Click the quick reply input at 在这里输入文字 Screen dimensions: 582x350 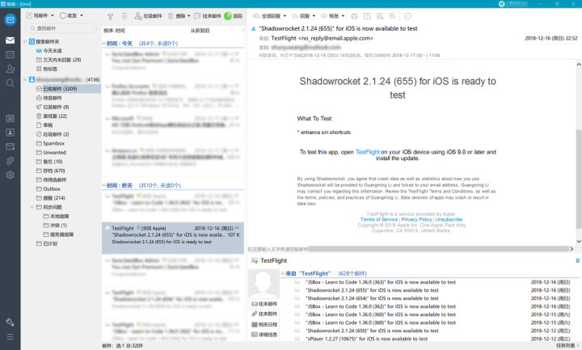pyautogui.click(x=277, y=249)
